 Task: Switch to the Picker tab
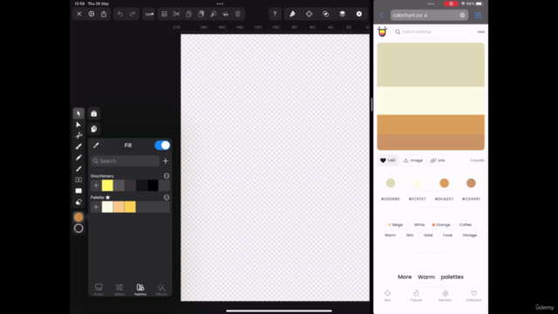click(x=99, y=290)
